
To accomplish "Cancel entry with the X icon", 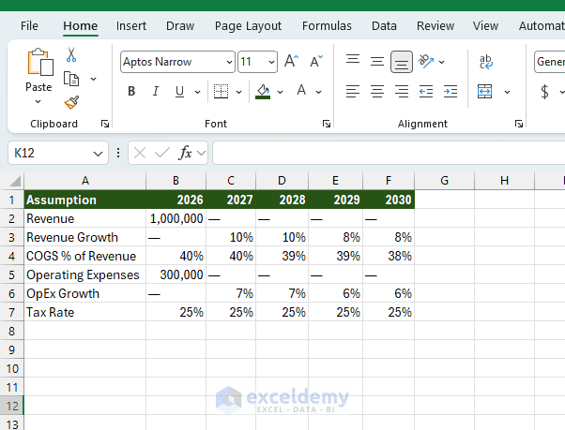I will coord(140,153).
